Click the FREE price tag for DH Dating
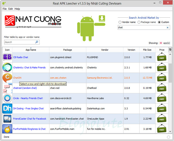 coord(162,108)
